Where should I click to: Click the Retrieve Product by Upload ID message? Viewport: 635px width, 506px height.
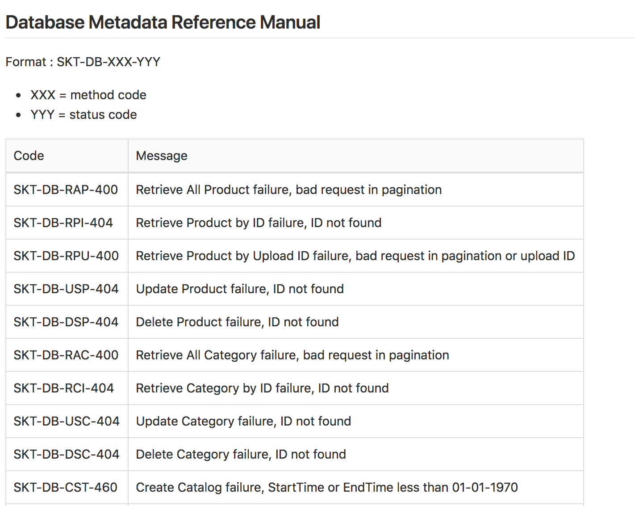355,256
